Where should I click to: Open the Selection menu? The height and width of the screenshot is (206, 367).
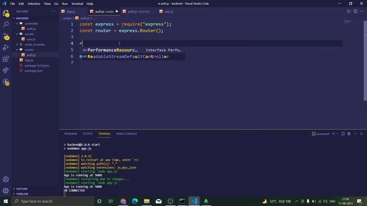point(34,4)
